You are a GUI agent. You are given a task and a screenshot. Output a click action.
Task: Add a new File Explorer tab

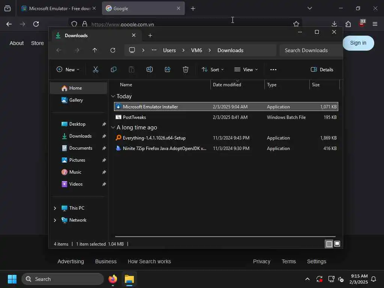click(150, 36)
